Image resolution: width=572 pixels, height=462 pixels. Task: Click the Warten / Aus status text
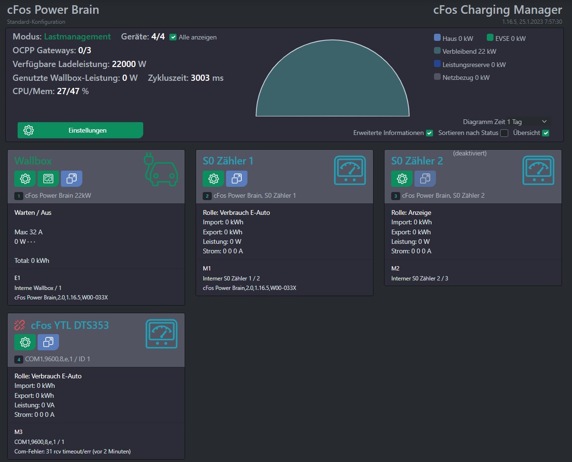pos(33,212)
